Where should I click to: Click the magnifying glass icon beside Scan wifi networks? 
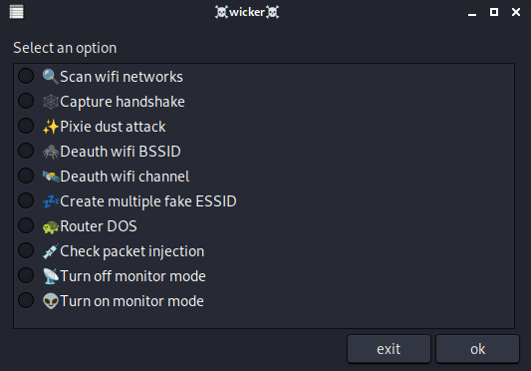(51, 77)
